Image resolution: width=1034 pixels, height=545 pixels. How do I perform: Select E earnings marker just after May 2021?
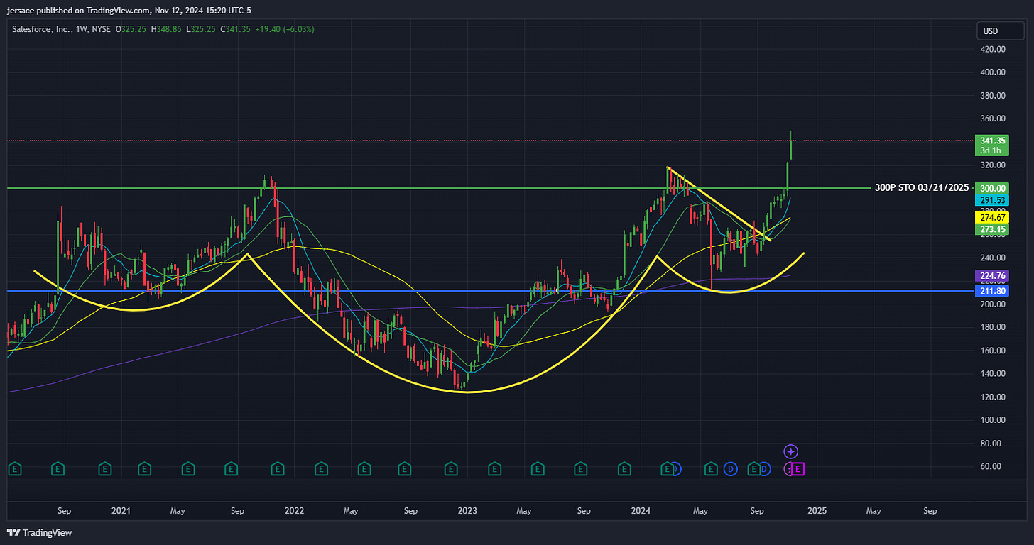pyautogui.click(x=188, y=468)
